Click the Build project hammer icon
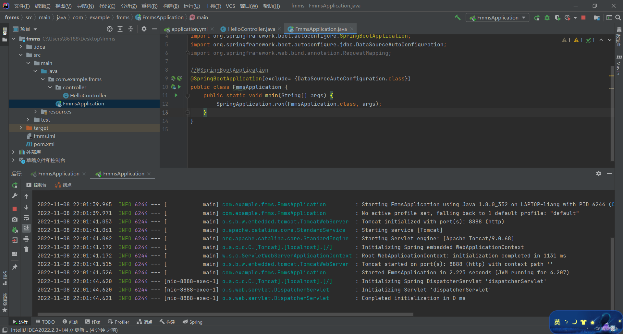 tap(458, 18)
